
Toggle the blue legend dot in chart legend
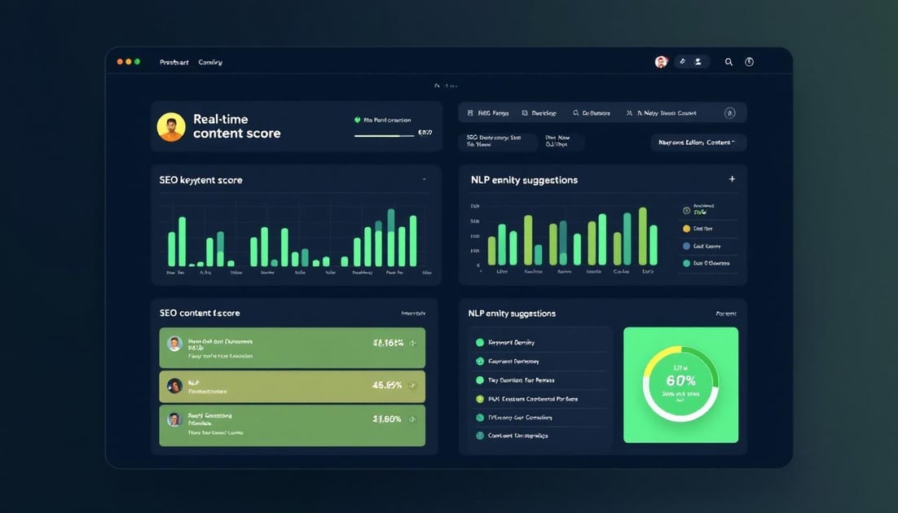(686, 246)
